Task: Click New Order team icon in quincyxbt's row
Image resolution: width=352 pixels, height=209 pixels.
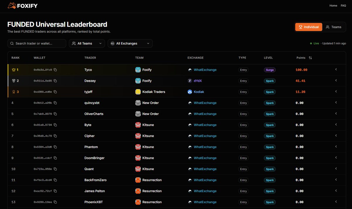Action: coord(138,103)
